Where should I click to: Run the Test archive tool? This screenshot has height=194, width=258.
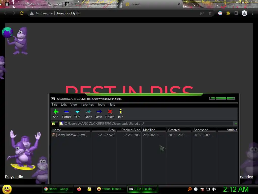[77, 114]
